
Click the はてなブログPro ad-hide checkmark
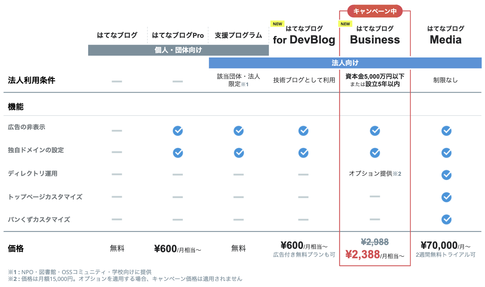pyautogui.click(x=178, y=131)
